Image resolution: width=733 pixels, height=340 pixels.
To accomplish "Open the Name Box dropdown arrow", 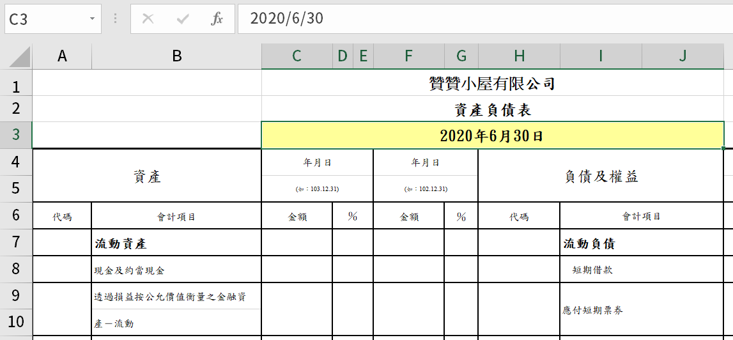I will point(92,19).
